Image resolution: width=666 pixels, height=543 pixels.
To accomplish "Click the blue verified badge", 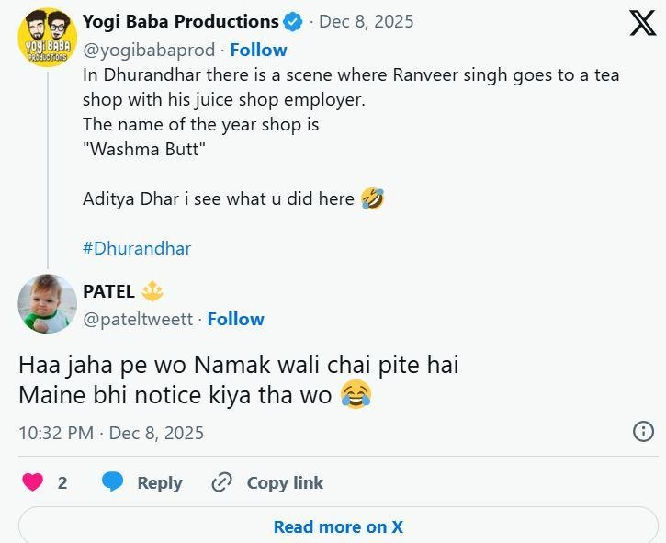I will (293, 21).
